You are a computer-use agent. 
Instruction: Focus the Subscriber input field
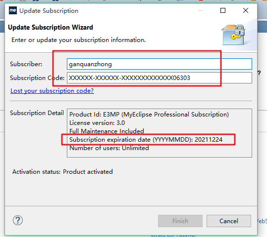pos(160,64)
